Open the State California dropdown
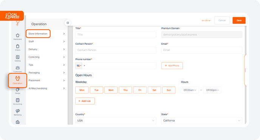 click(202, 120)
